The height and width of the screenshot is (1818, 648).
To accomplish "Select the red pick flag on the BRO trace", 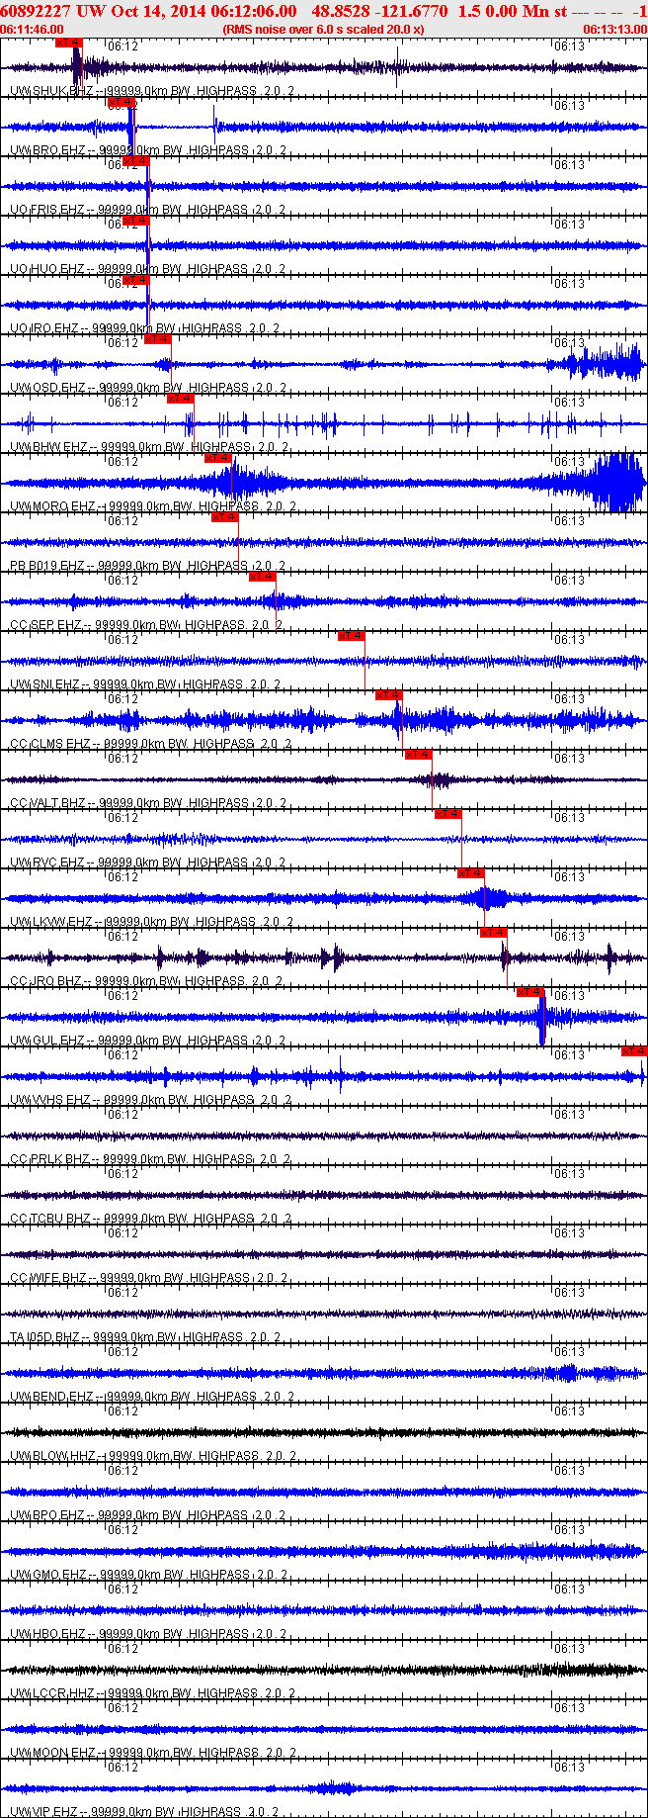I will [121, 102].
